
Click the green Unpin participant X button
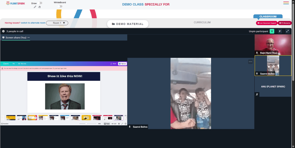(272, 31)
